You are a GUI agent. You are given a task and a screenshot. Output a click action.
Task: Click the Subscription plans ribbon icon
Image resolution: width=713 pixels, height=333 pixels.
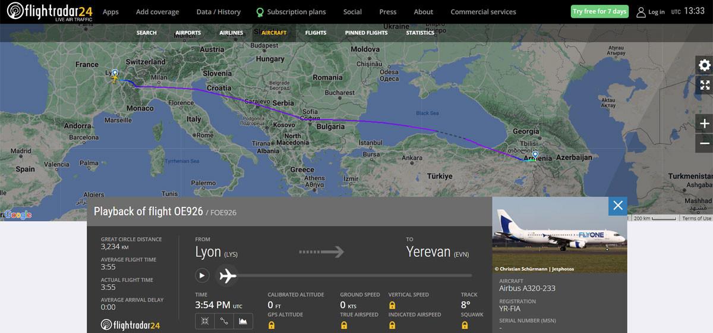pyautogui.click(x=260, y=12)
